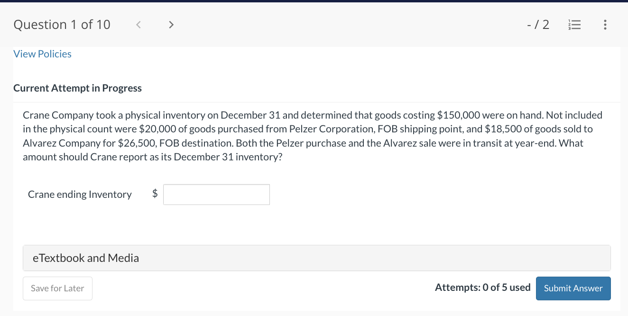Click Submit Answer
The image size is (628, 316).
tap(573, 288)
